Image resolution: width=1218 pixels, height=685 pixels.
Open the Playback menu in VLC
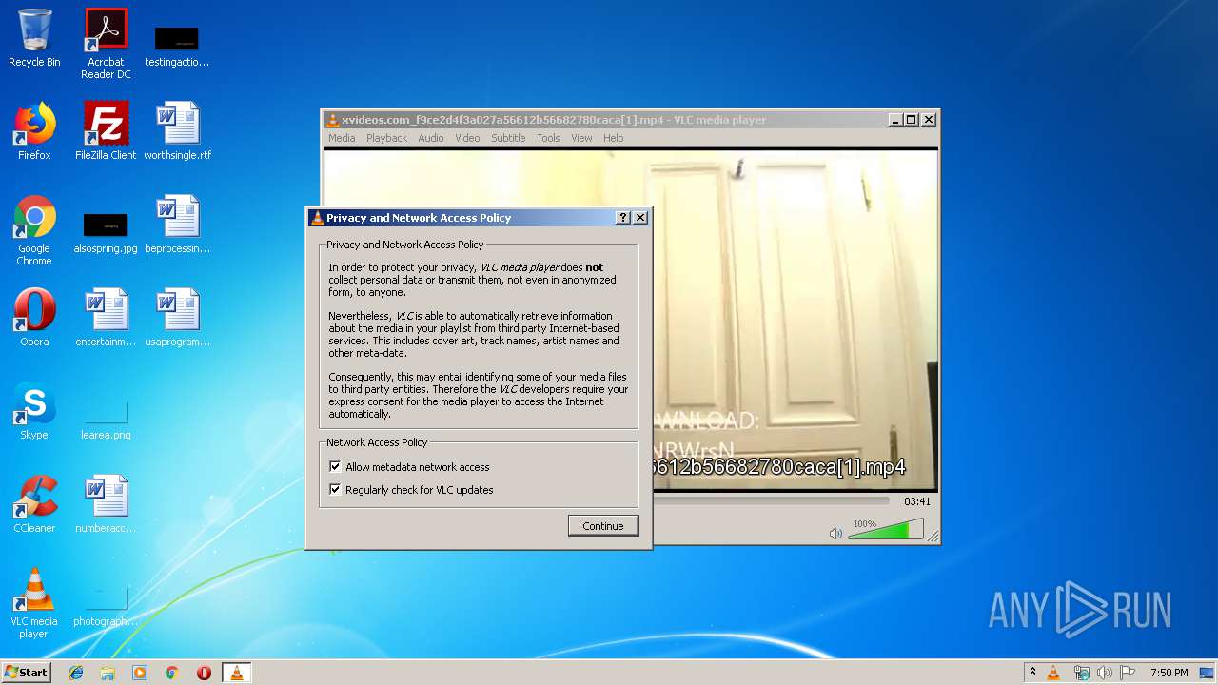(386, 138)
